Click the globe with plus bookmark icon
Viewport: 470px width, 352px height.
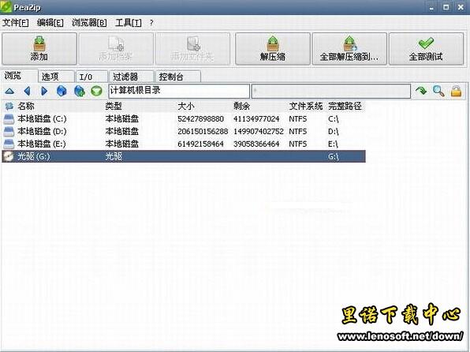pos(79,91)
